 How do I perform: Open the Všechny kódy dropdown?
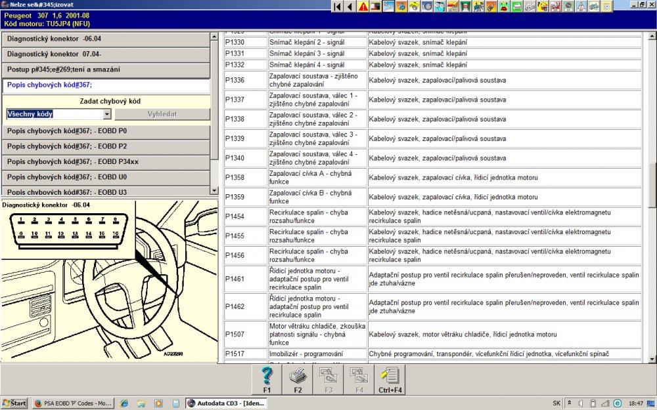click(107, 113)
